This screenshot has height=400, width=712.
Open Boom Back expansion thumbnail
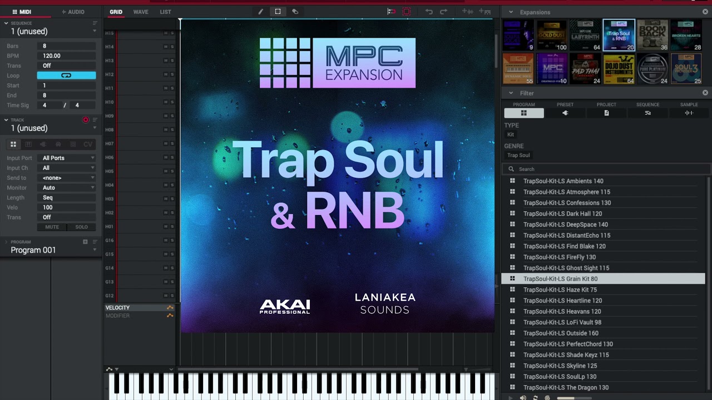pos(652,35)
